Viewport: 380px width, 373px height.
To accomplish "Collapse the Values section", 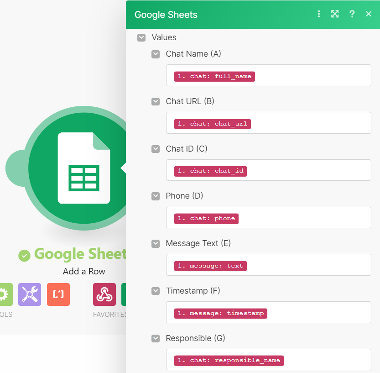I will click(141, 37).
